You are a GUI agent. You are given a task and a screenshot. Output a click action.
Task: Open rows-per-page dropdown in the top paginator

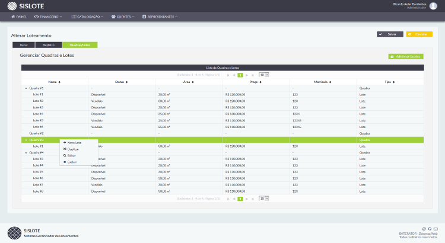pyautogui.click(x=263, y=75)
